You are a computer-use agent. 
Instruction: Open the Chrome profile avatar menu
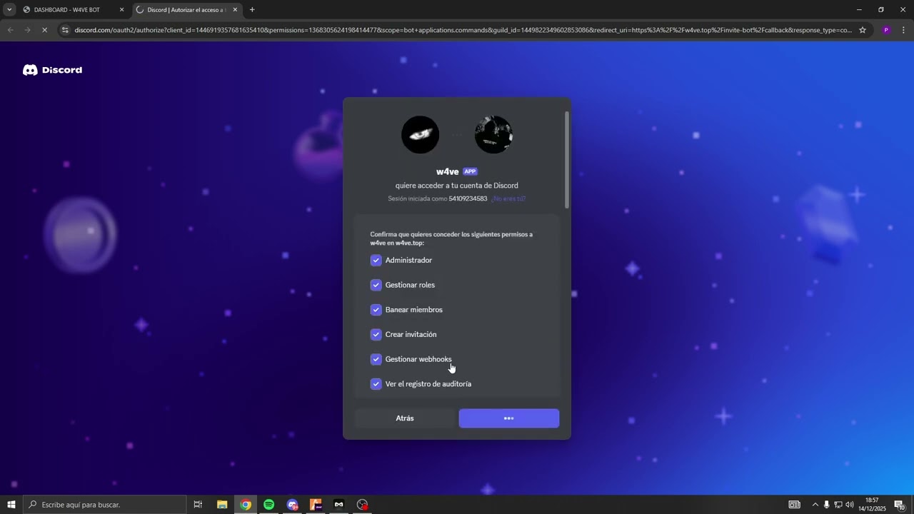click(886, 30)
